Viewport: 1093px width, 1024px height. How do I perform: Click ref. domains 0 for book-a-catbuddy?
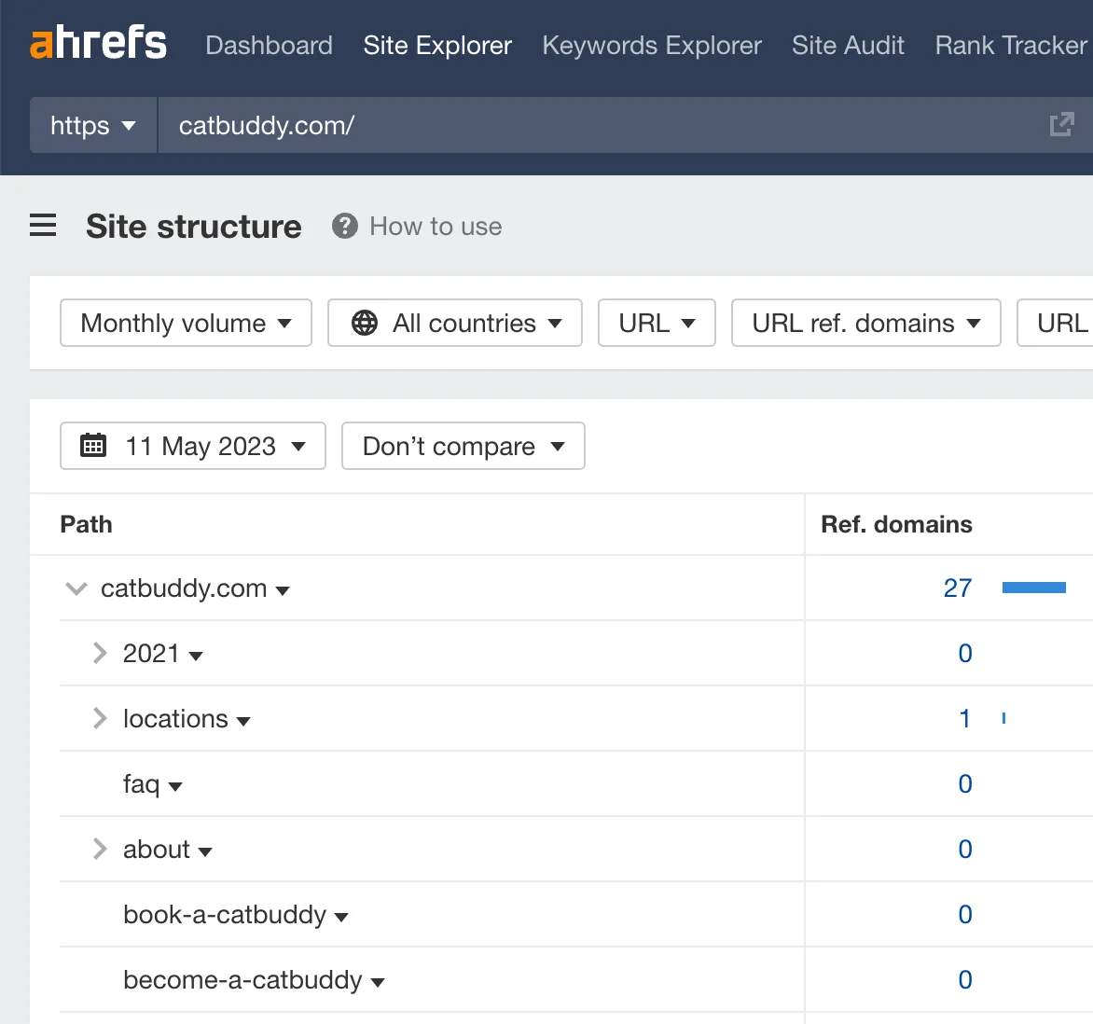(x=965, y=914)
